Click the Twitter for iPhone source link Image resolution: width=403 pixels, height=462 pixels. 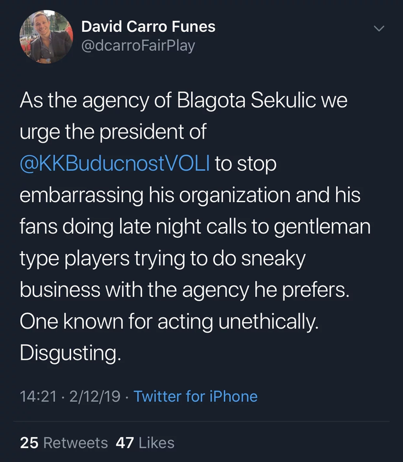tap(196, 396)
